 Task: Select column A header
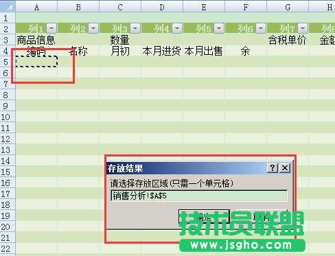[36, 7]
